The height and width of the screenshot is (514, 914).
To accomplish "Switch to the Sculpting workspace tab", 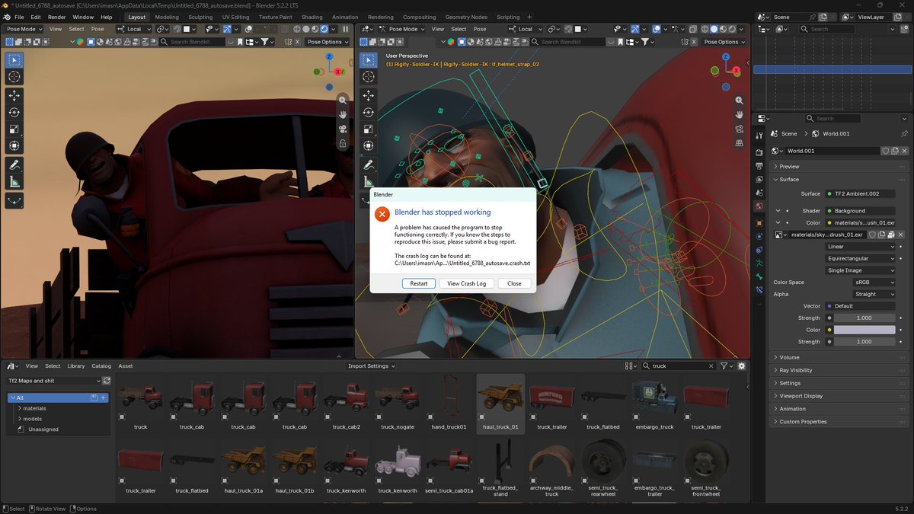I will click(200, 17).
